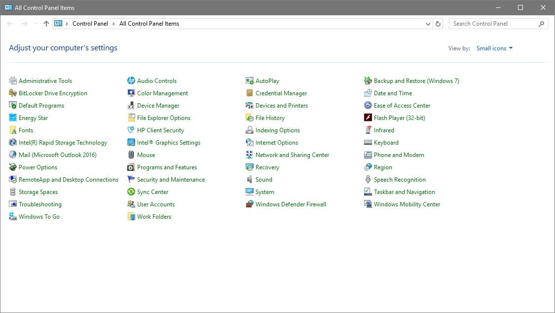Open the Credential Manager icon
The width and height of the screenshot is (555, 313).
pyautogui.click(x=250, y=93)
